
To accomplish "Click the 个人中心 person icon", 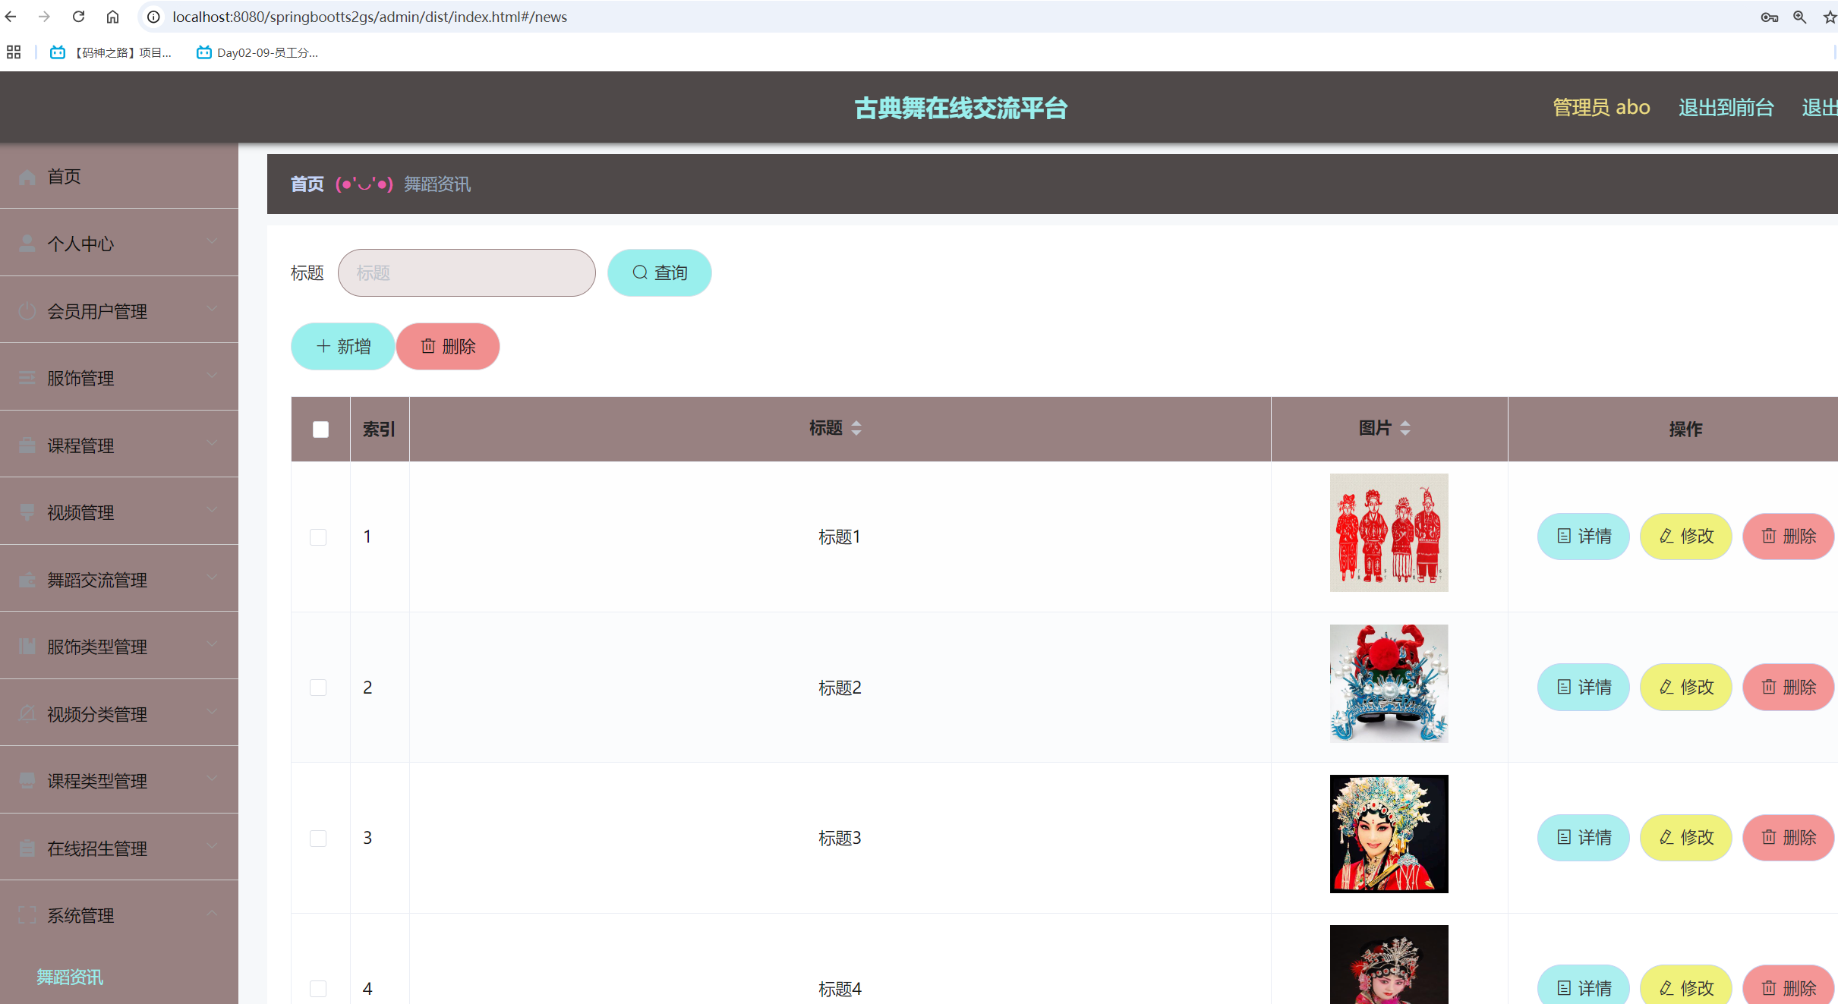I will (27, 244).
